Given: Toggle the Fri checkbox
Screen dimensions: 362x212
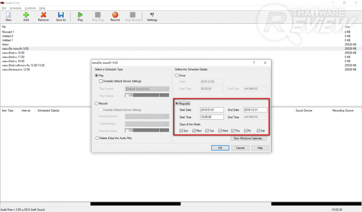Looking at the screenshot, I should click(x=246, y=131).
